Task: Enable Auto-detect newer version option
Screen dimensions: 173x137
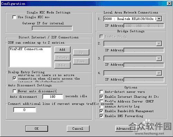Action: click(101, 92)
